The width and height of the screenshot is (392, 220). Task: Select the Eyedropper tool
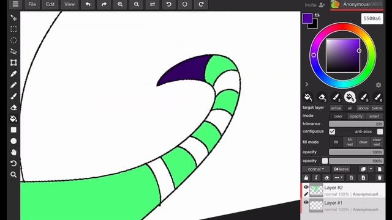pos(13,74)
